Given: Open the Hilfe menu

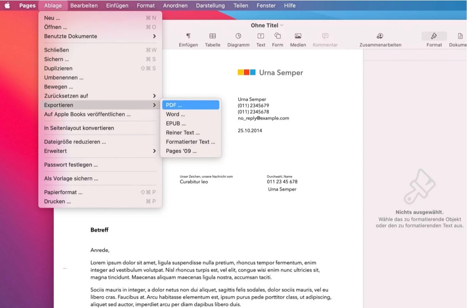Looking at the screenshot, I should (289, 6).
